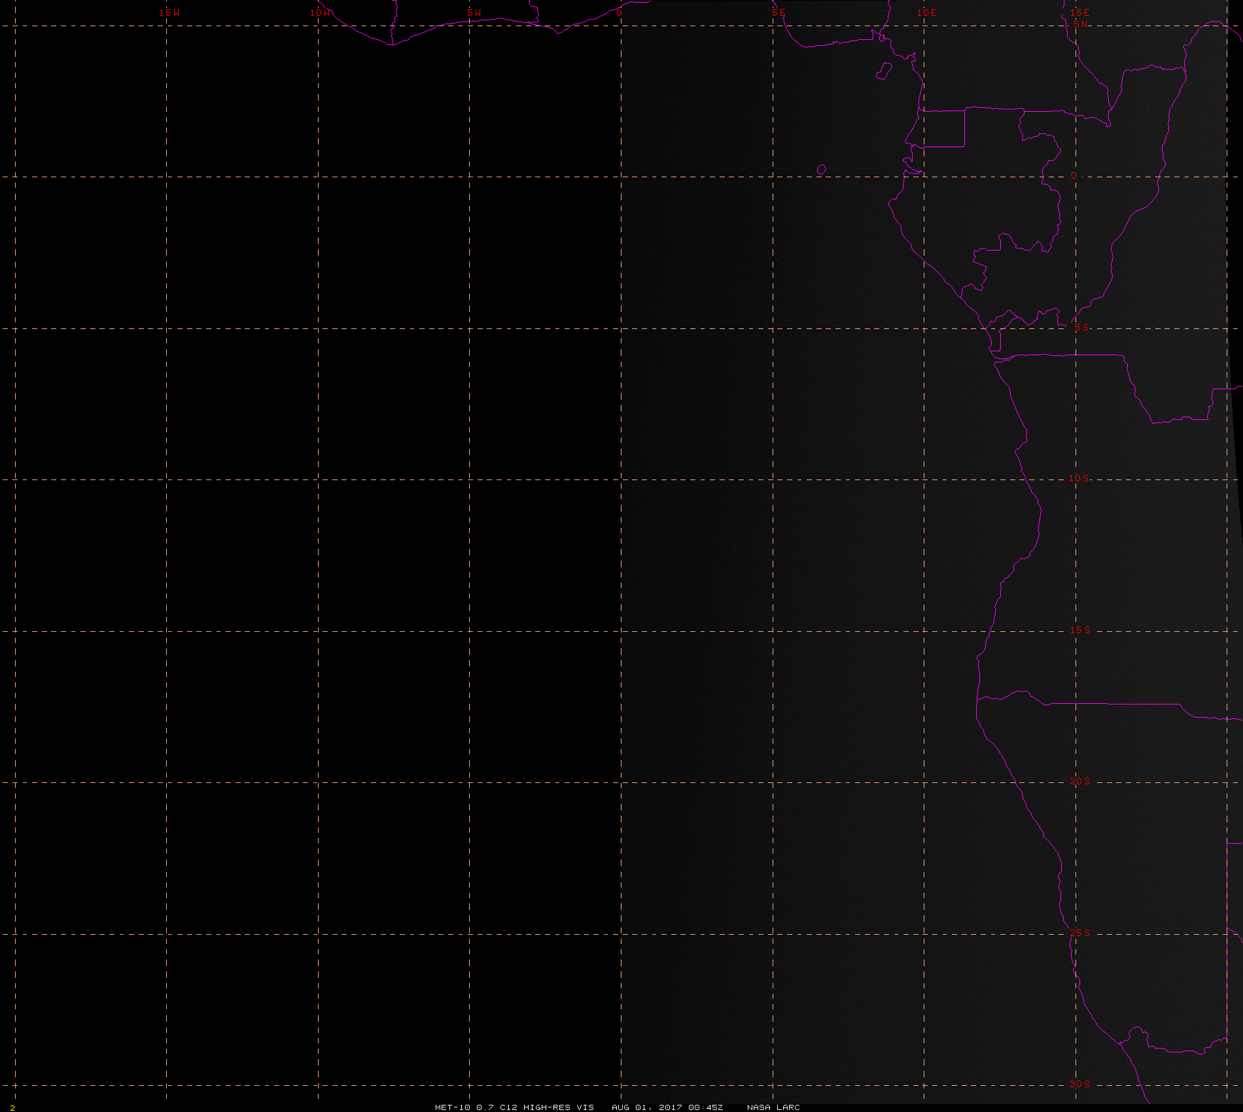Click the NASA LARC credit text
This screenshot has width=1243, height=1112.
(x=773, y=1107)
